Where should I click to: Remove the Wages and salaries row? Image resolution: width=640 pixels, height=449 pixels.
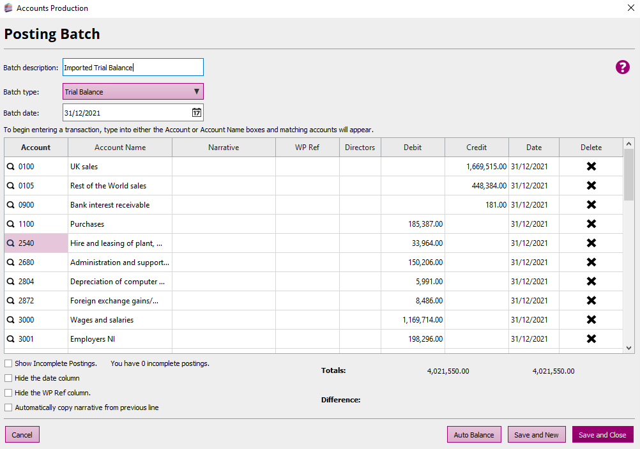tap(591, 320)
